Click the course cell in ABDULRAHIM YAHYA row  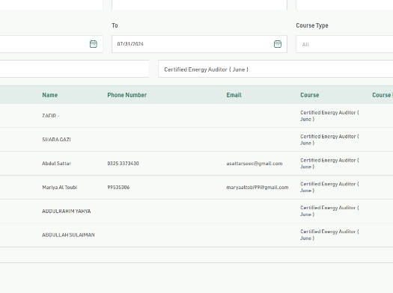329,212
